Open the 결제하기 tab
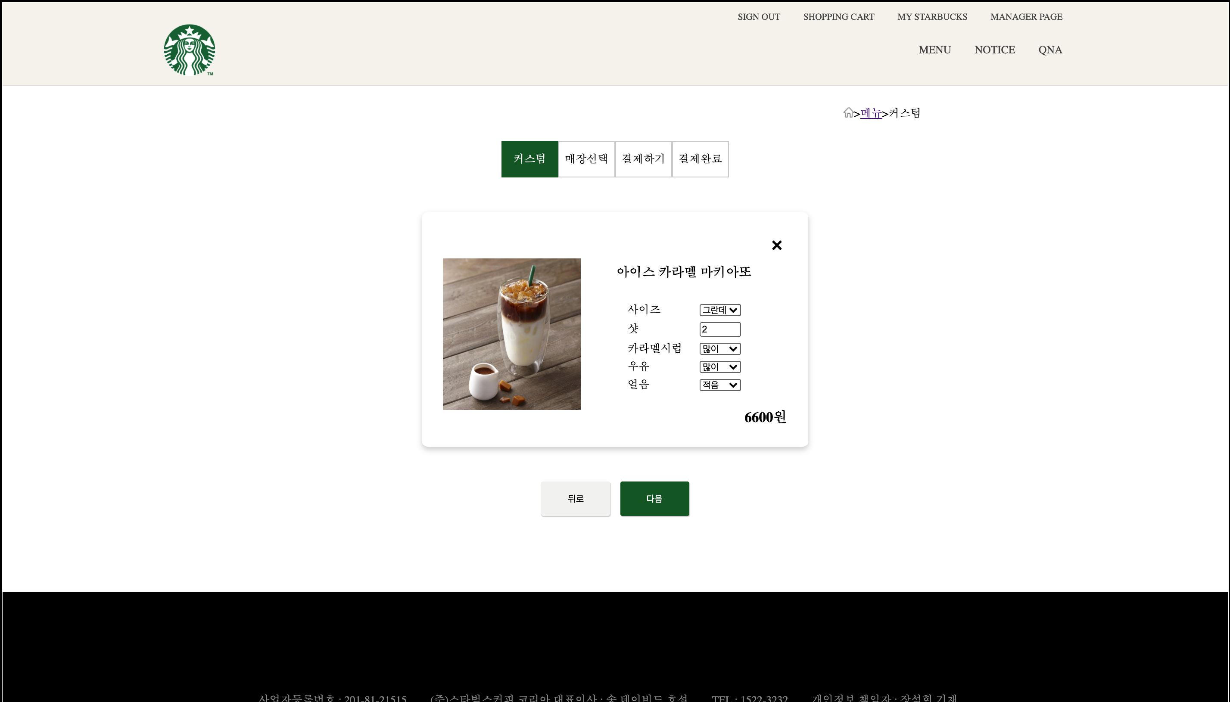The image size is (1230, 702). click(x=643, y=158)
